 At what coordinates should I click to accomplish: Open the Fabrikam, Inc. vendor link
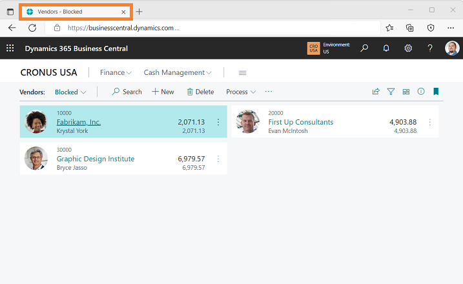tap(79, 122)
